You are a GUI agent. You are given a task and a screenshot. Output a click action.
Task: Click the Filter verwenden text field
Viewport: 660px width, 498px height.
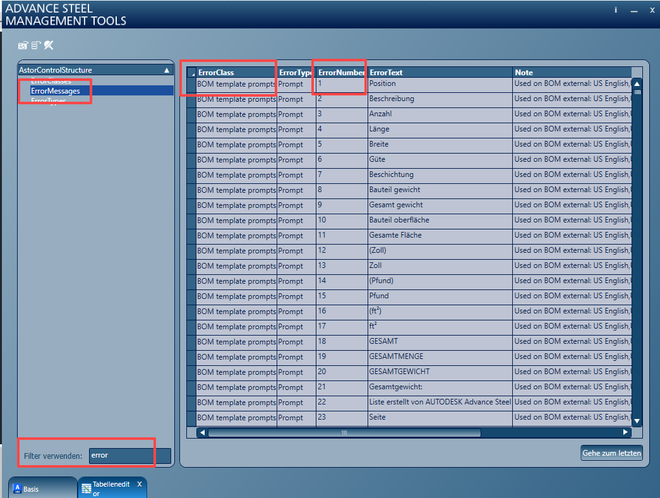(120, 455)
